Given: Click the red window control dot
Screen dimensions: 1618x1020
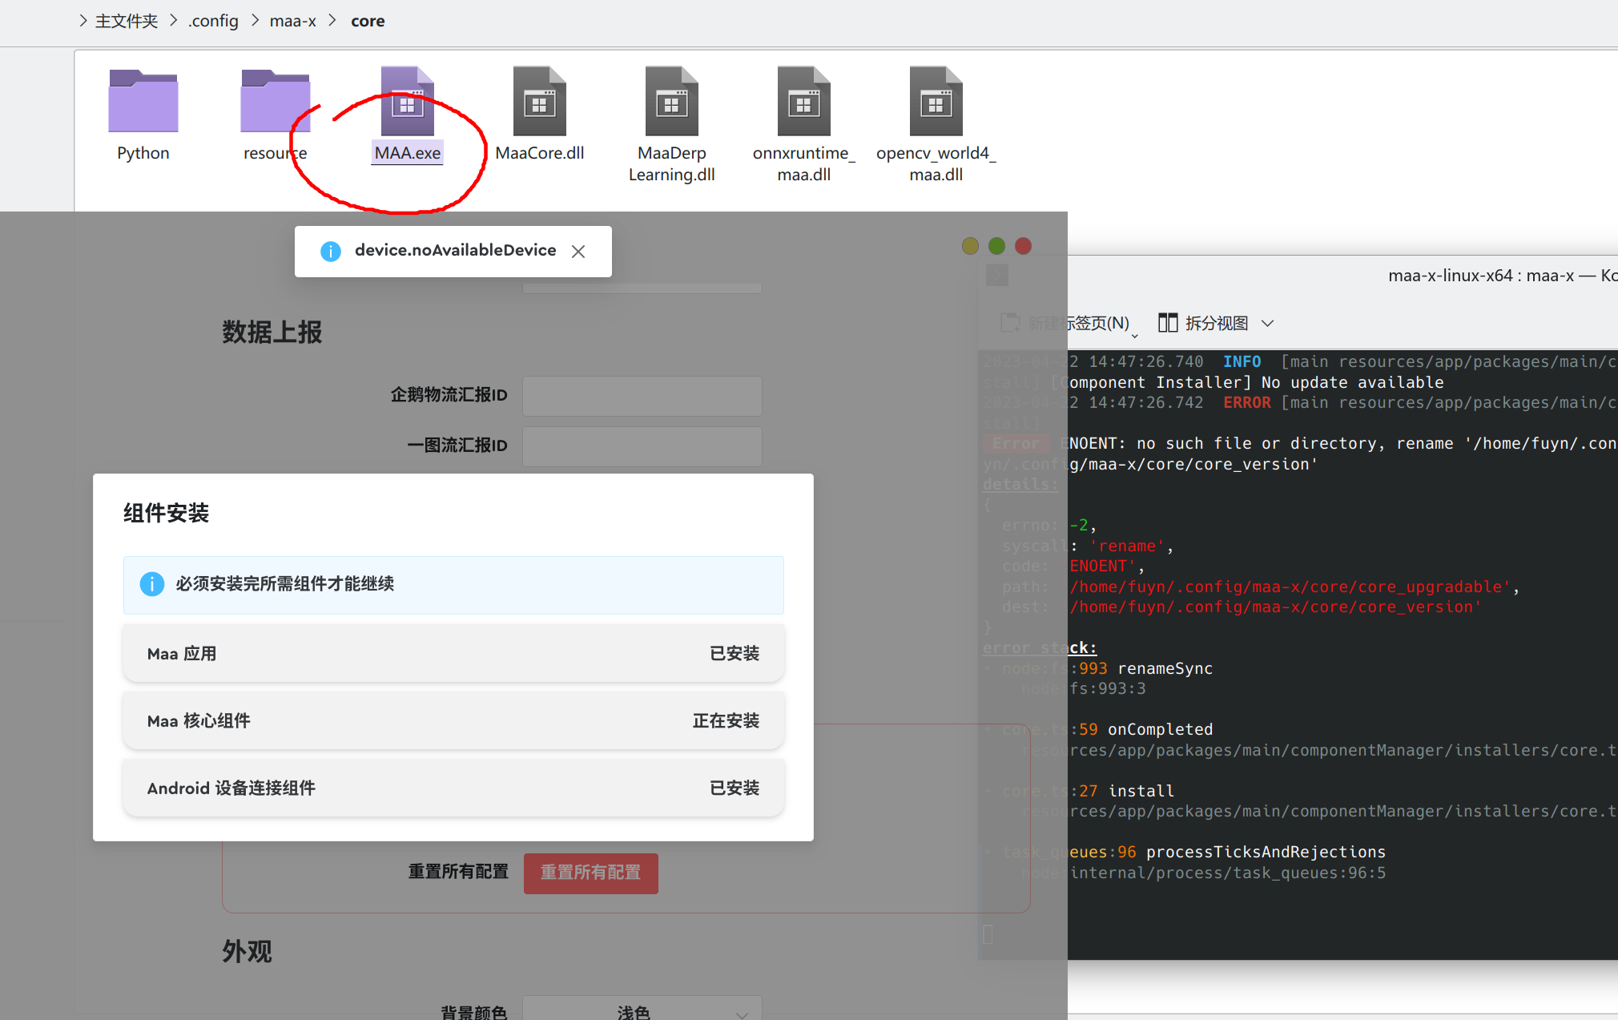Looking at the screenshot, I should click(1023, 246).
